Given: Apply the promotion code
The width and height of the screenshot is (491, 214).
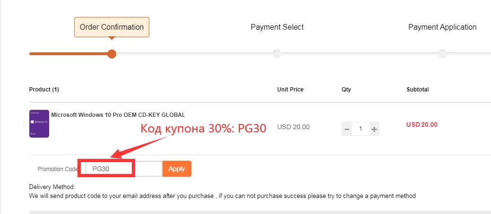Looking at the screenshot, I should tap(177, 169).
